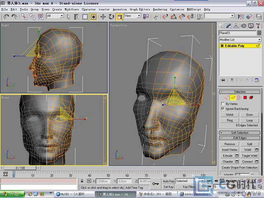Click the Loop selection button

click(249, 120)
